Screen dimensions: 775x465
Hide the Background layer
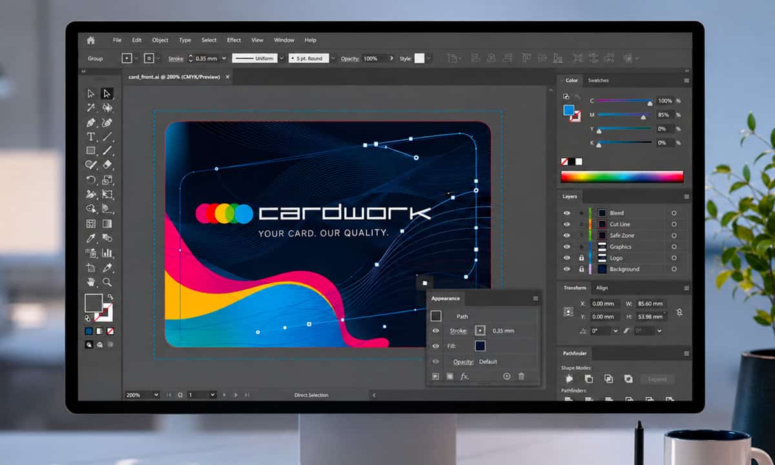pyautogui.click(x=567, y=269)
